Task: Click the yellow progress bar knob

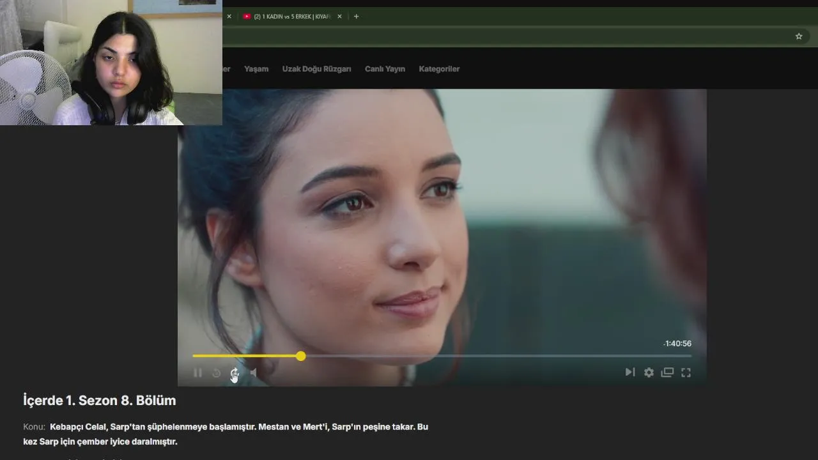Action: click(x=300, y=356)
